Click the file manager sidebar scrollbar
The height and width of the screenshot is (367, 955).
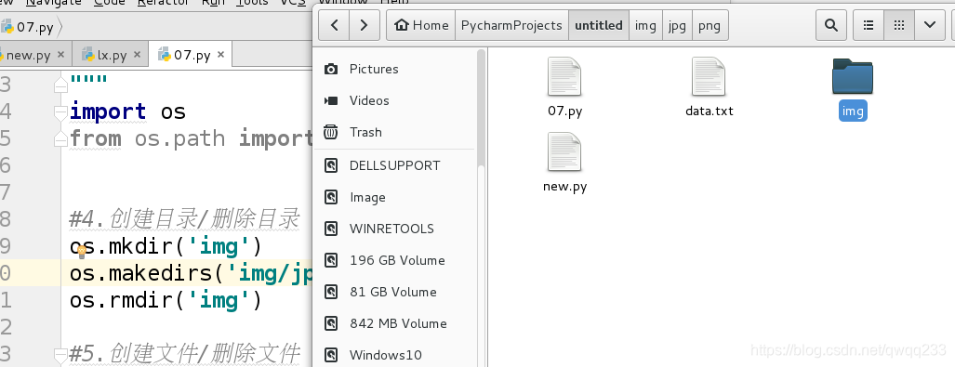click(481, 108)
